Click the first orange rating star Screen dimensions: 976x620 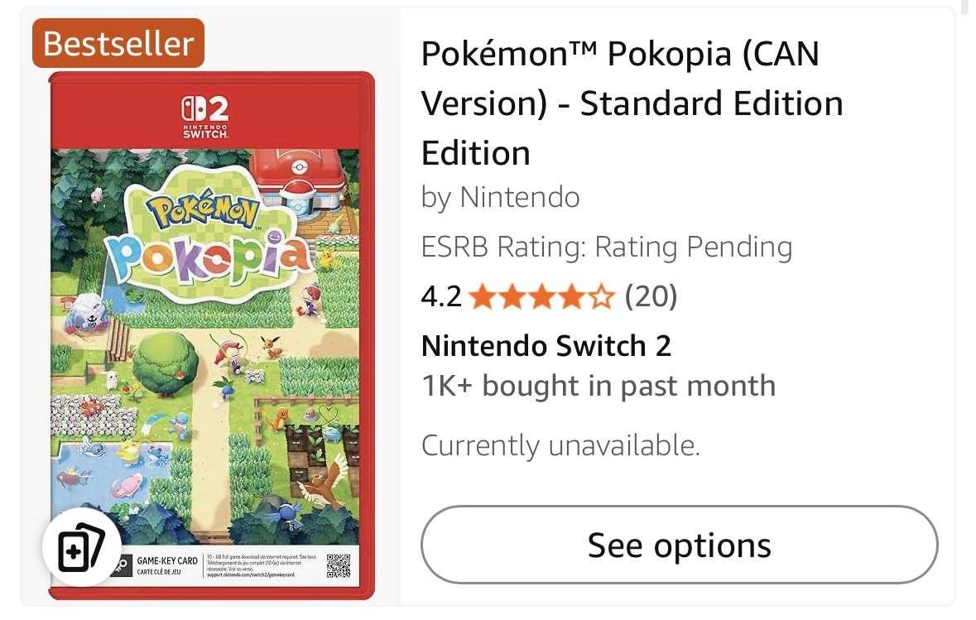click(481, 296)
